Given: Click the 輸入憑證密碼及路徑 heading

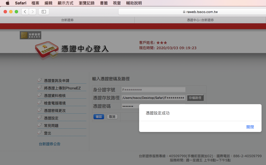Looking at the screenshot, I should point(111,79).
